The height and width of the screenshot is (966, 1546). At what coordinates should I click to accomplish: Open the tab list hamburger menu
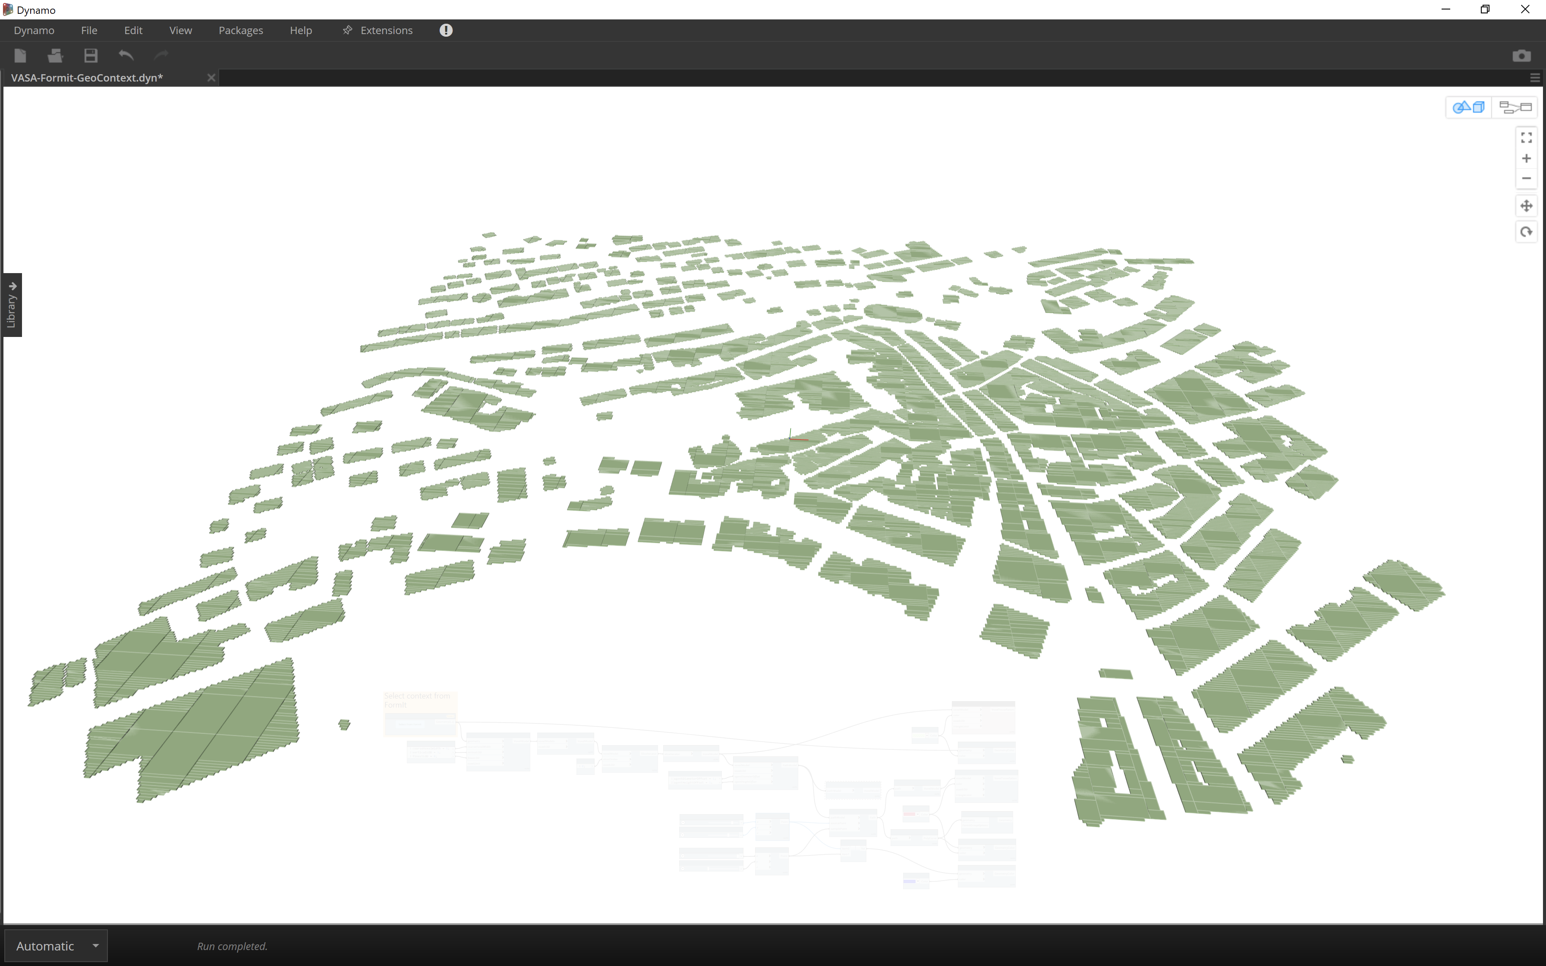coord(1534,78)
